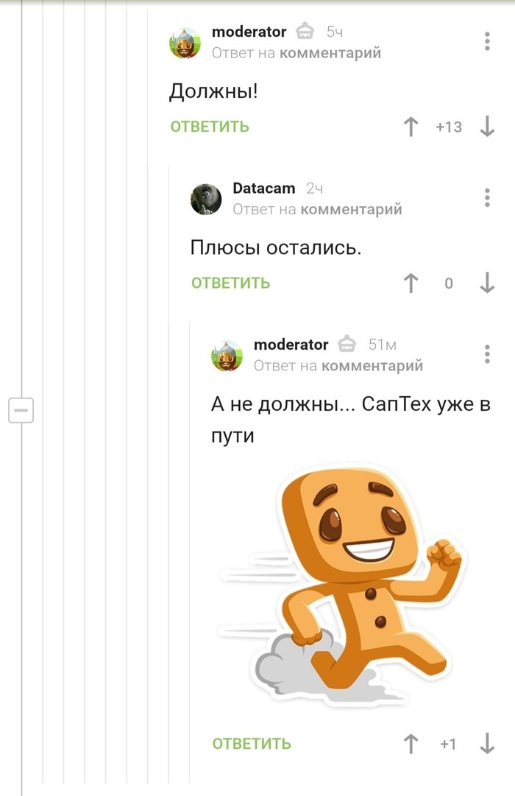Open moderator's avatar on the 5ч comment
The image size is (515, 796).
pyautogui.click(x=185, y=43)
